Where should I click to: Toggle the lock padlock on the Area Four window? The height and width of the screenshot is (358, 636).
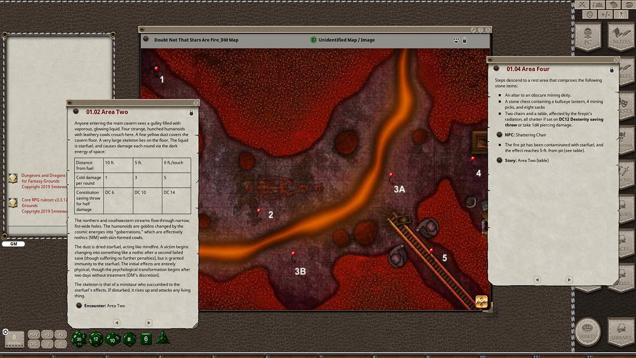point(612,70)
